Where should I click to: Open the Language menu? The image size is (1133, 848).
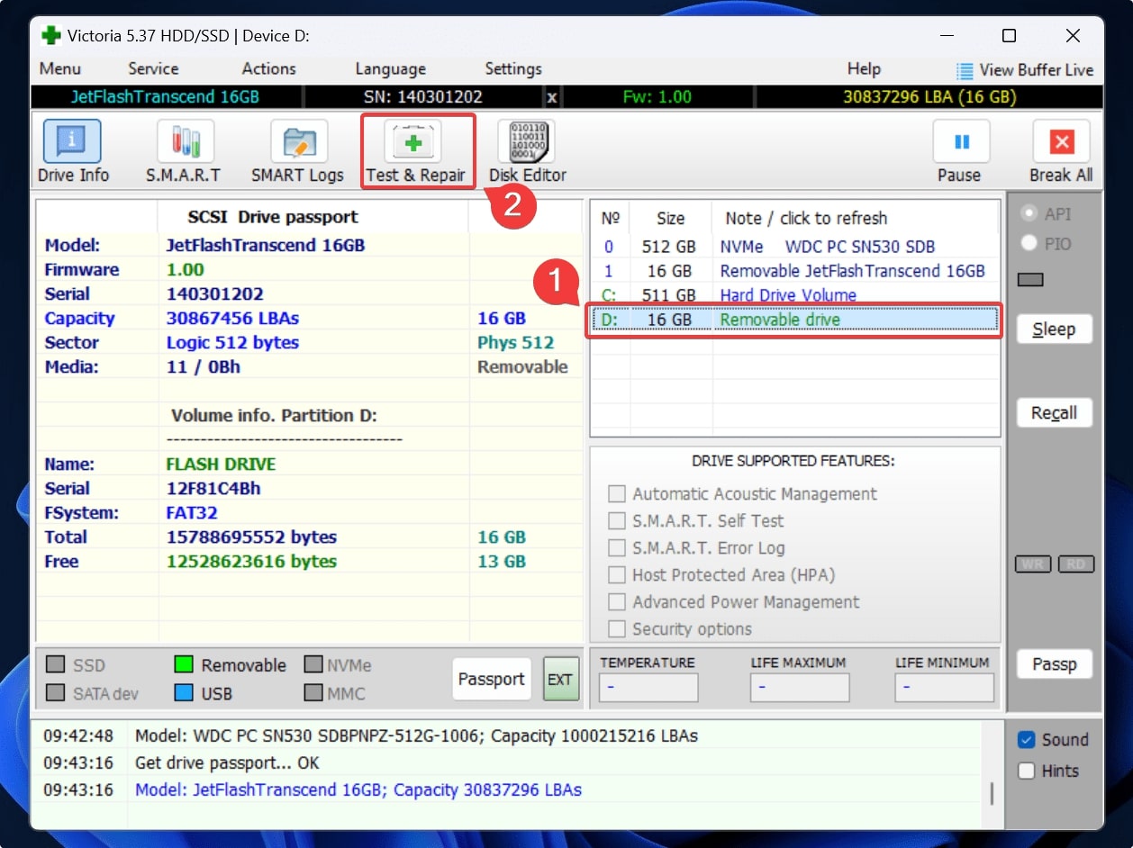click(390, 68)
